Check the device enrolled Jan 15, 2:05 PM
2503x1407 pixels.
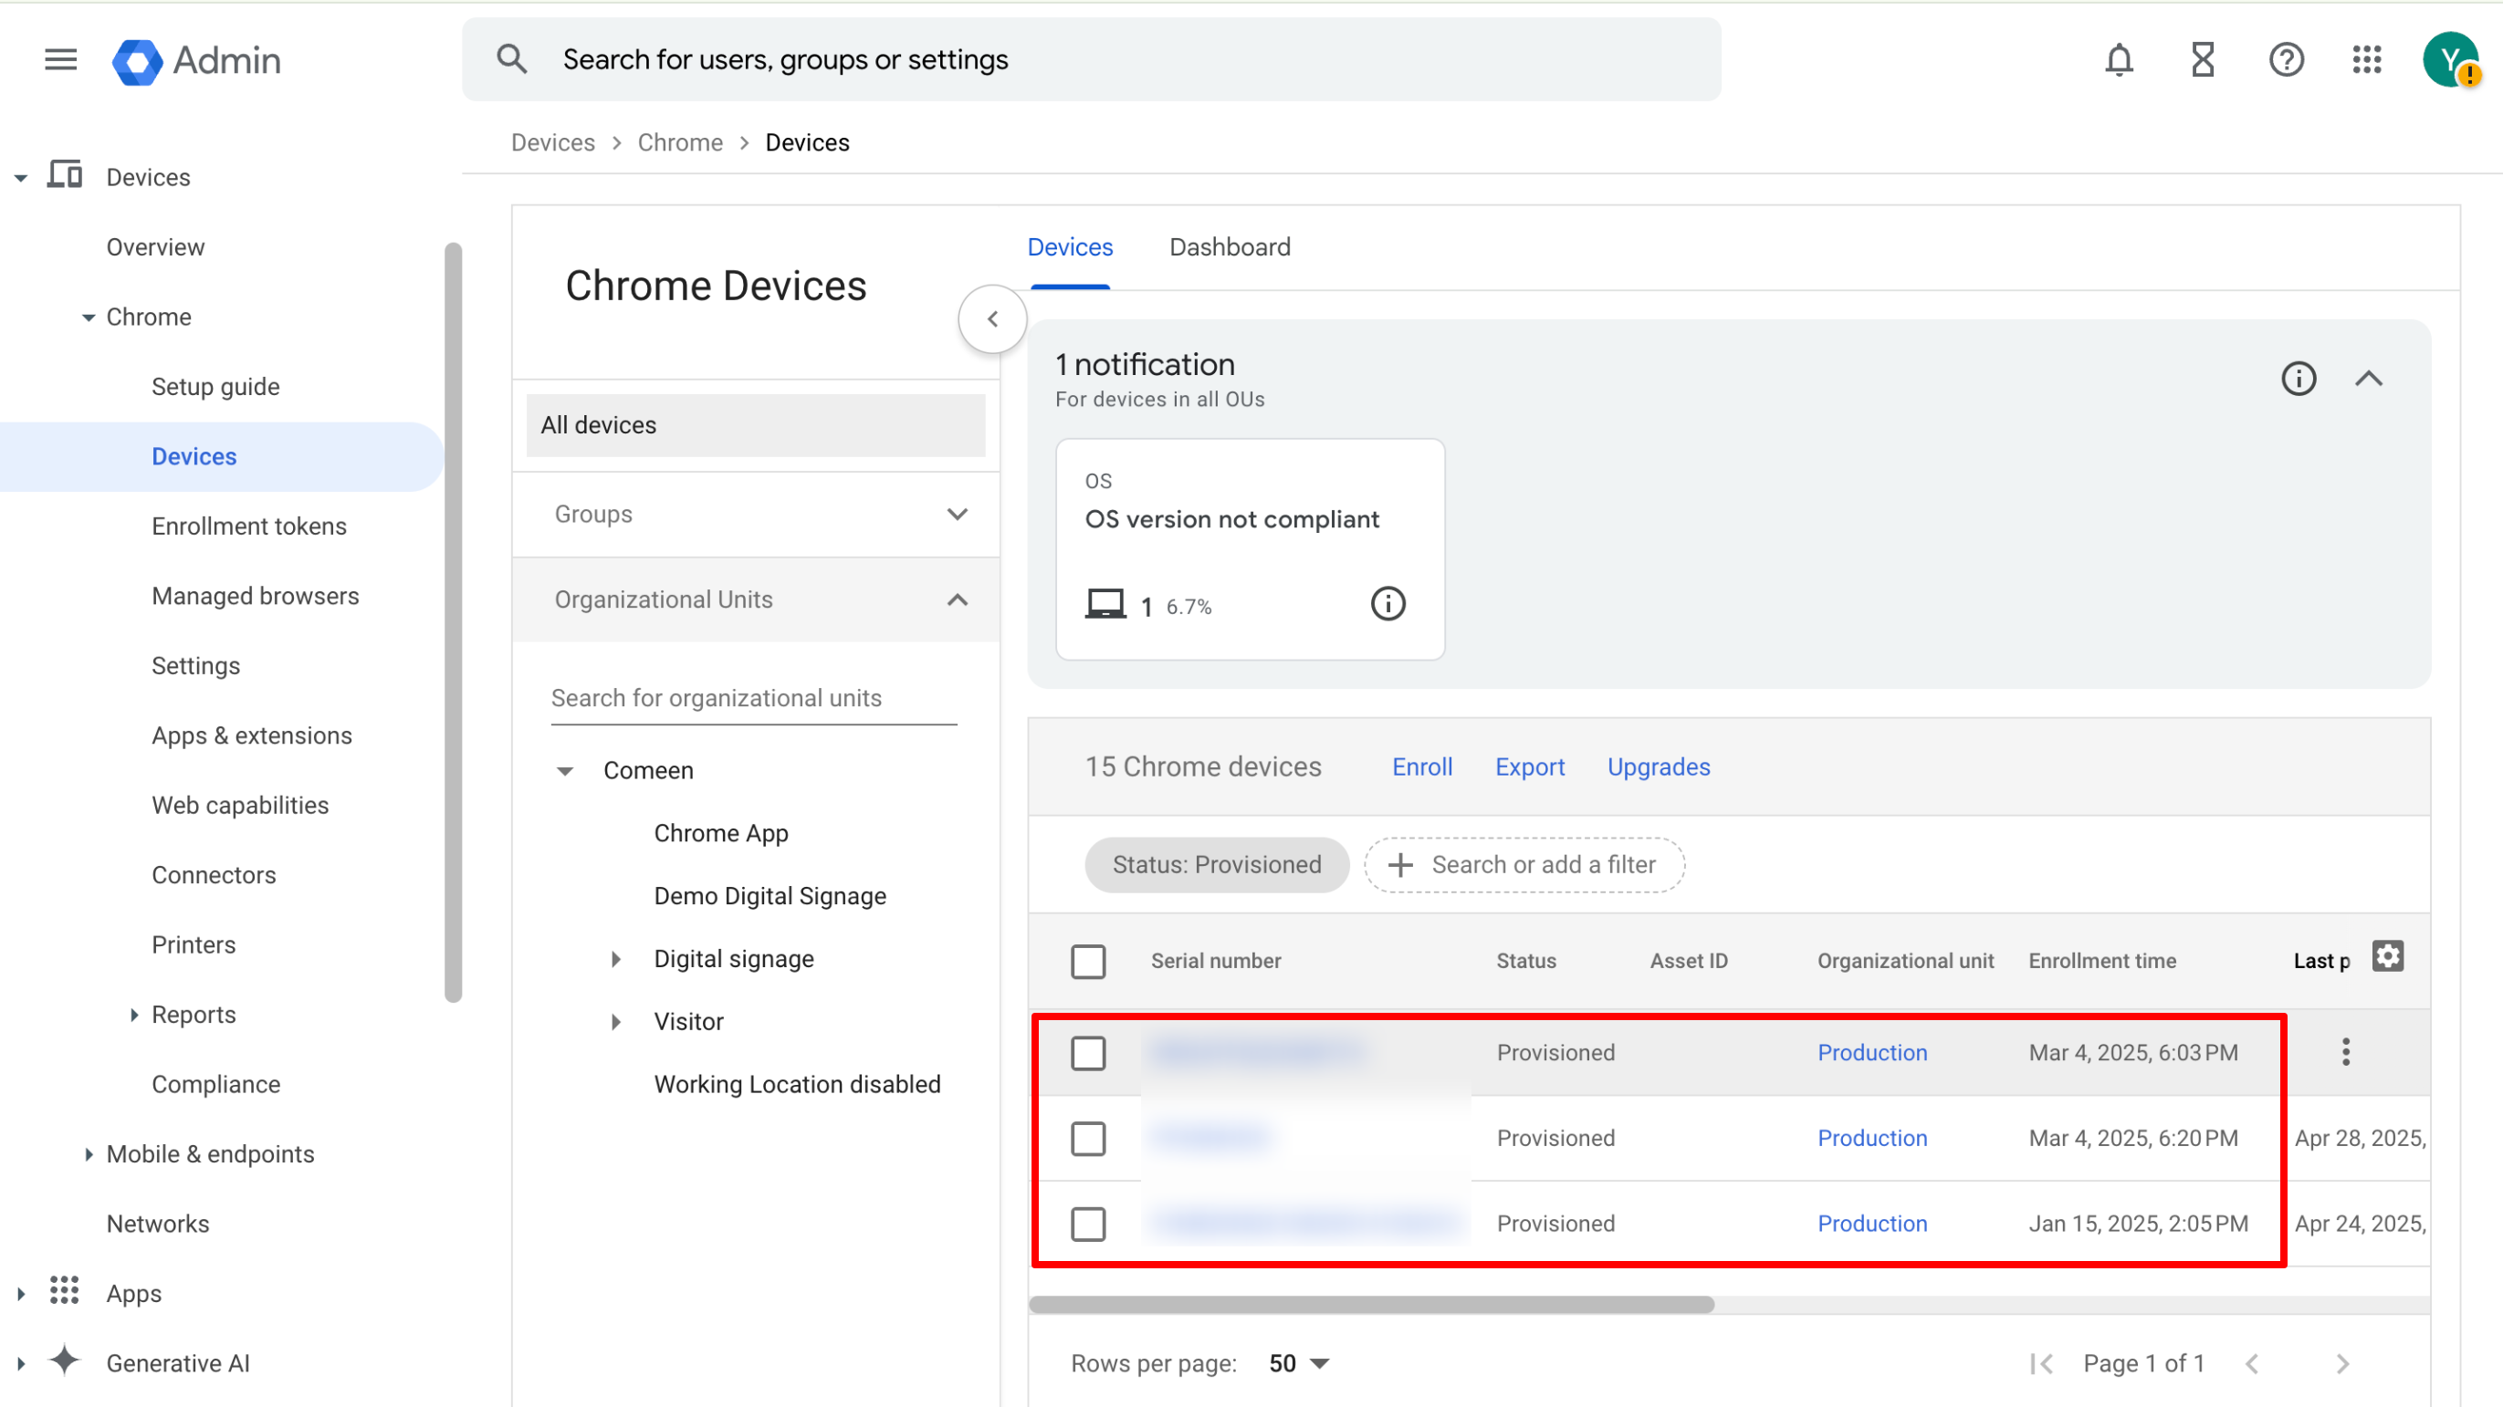click(x=1088, y=1225)
